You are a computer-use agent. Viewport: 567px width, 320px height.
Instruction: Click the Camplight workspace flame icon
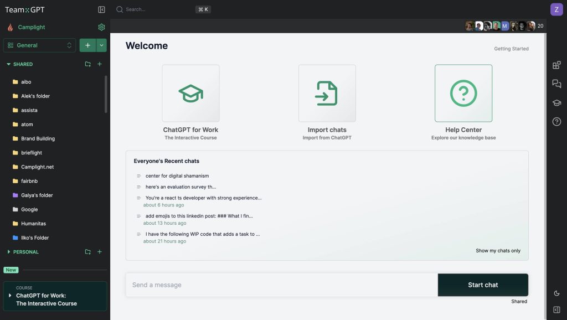coord(9,27)
